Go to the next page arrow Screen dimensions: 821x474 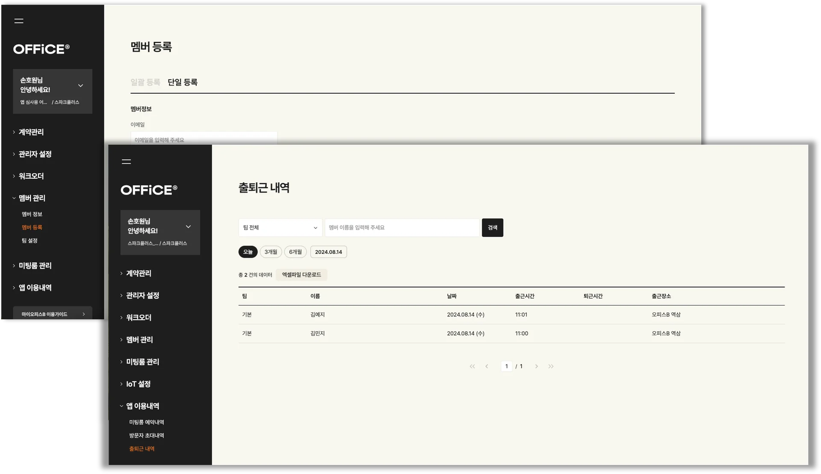click(536, 366)
